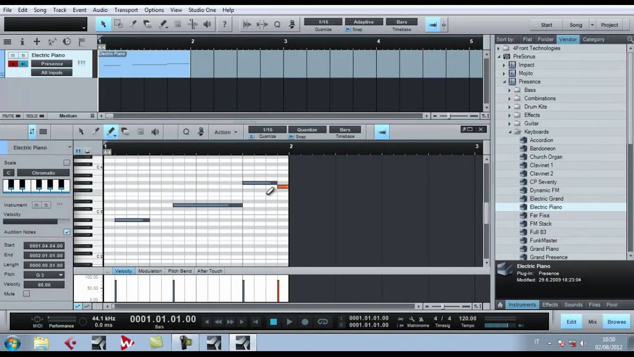Select the Mute tool in main toolbar

pyautogui.click(x=177, y=24)
